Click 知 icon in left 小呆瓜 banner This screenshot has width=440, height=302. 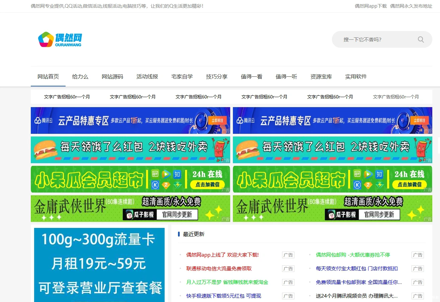(x=177, y=174)
